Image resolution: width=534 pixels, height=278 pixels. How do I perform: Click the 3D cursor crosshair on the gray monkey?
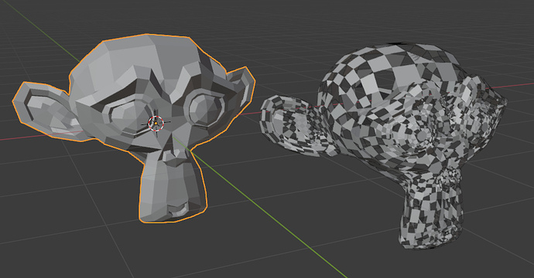click(156, 123)
